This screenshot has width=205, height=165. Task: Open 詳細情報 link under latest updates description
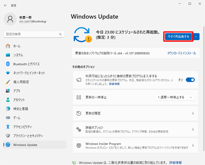tap(114, 84)
